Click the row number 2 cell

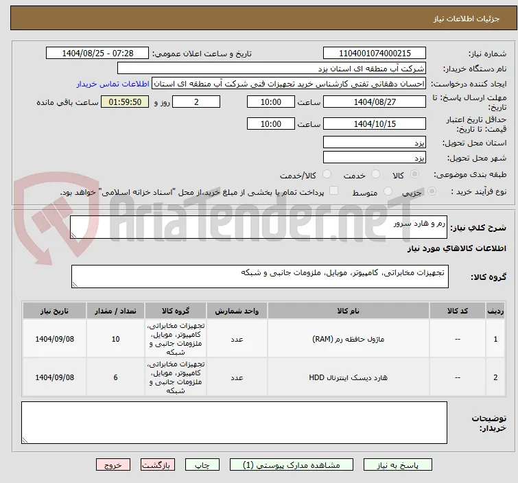pos(495,377)
